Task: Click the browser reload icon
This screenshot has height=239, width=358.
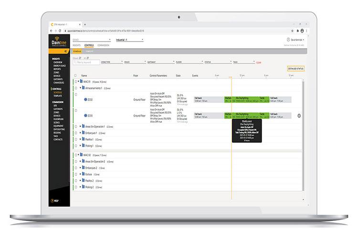Action: tap(60, 31)
